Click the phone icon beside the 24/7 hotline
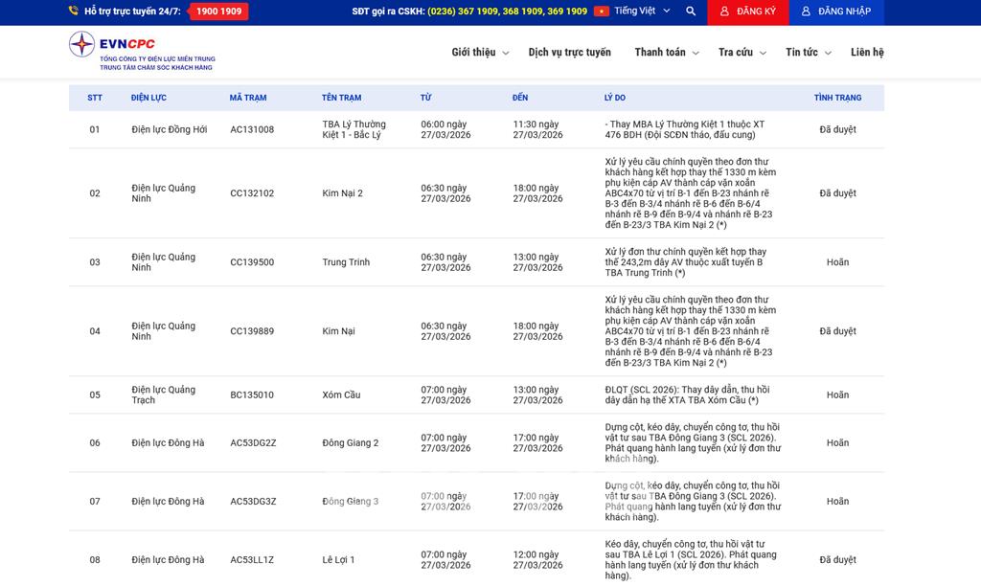This screenshot has height=586, width=981. tap(74, 11)
